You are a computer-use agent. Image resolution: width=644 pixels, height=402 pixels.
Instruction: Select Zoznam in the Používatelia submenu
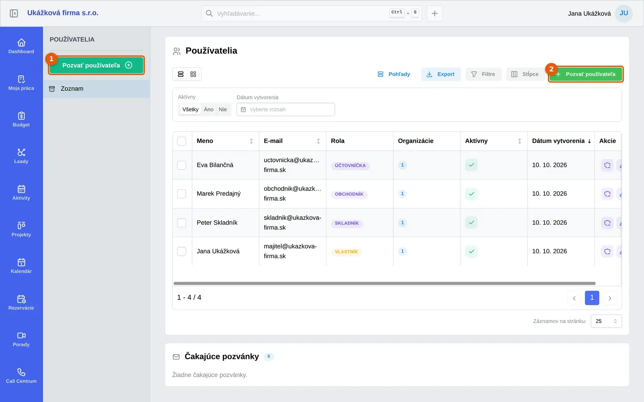point(97,89)
